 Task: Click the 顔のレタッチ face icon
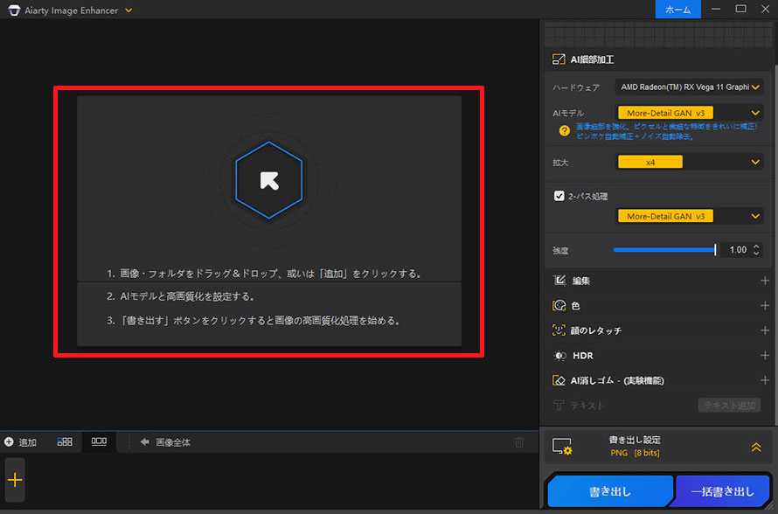[x=559, y=330]
